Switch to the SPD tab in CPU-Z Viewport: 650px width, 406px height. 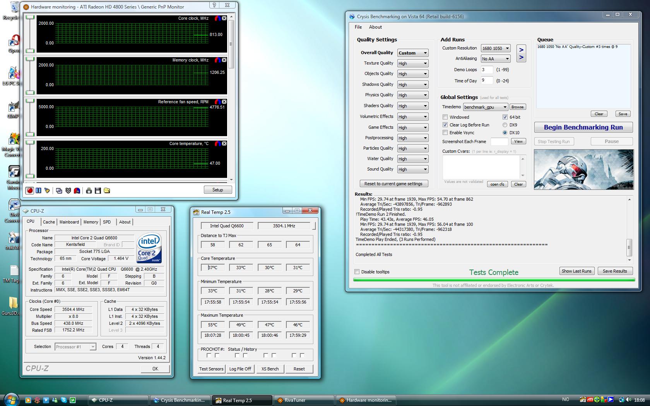click(107, 222)
